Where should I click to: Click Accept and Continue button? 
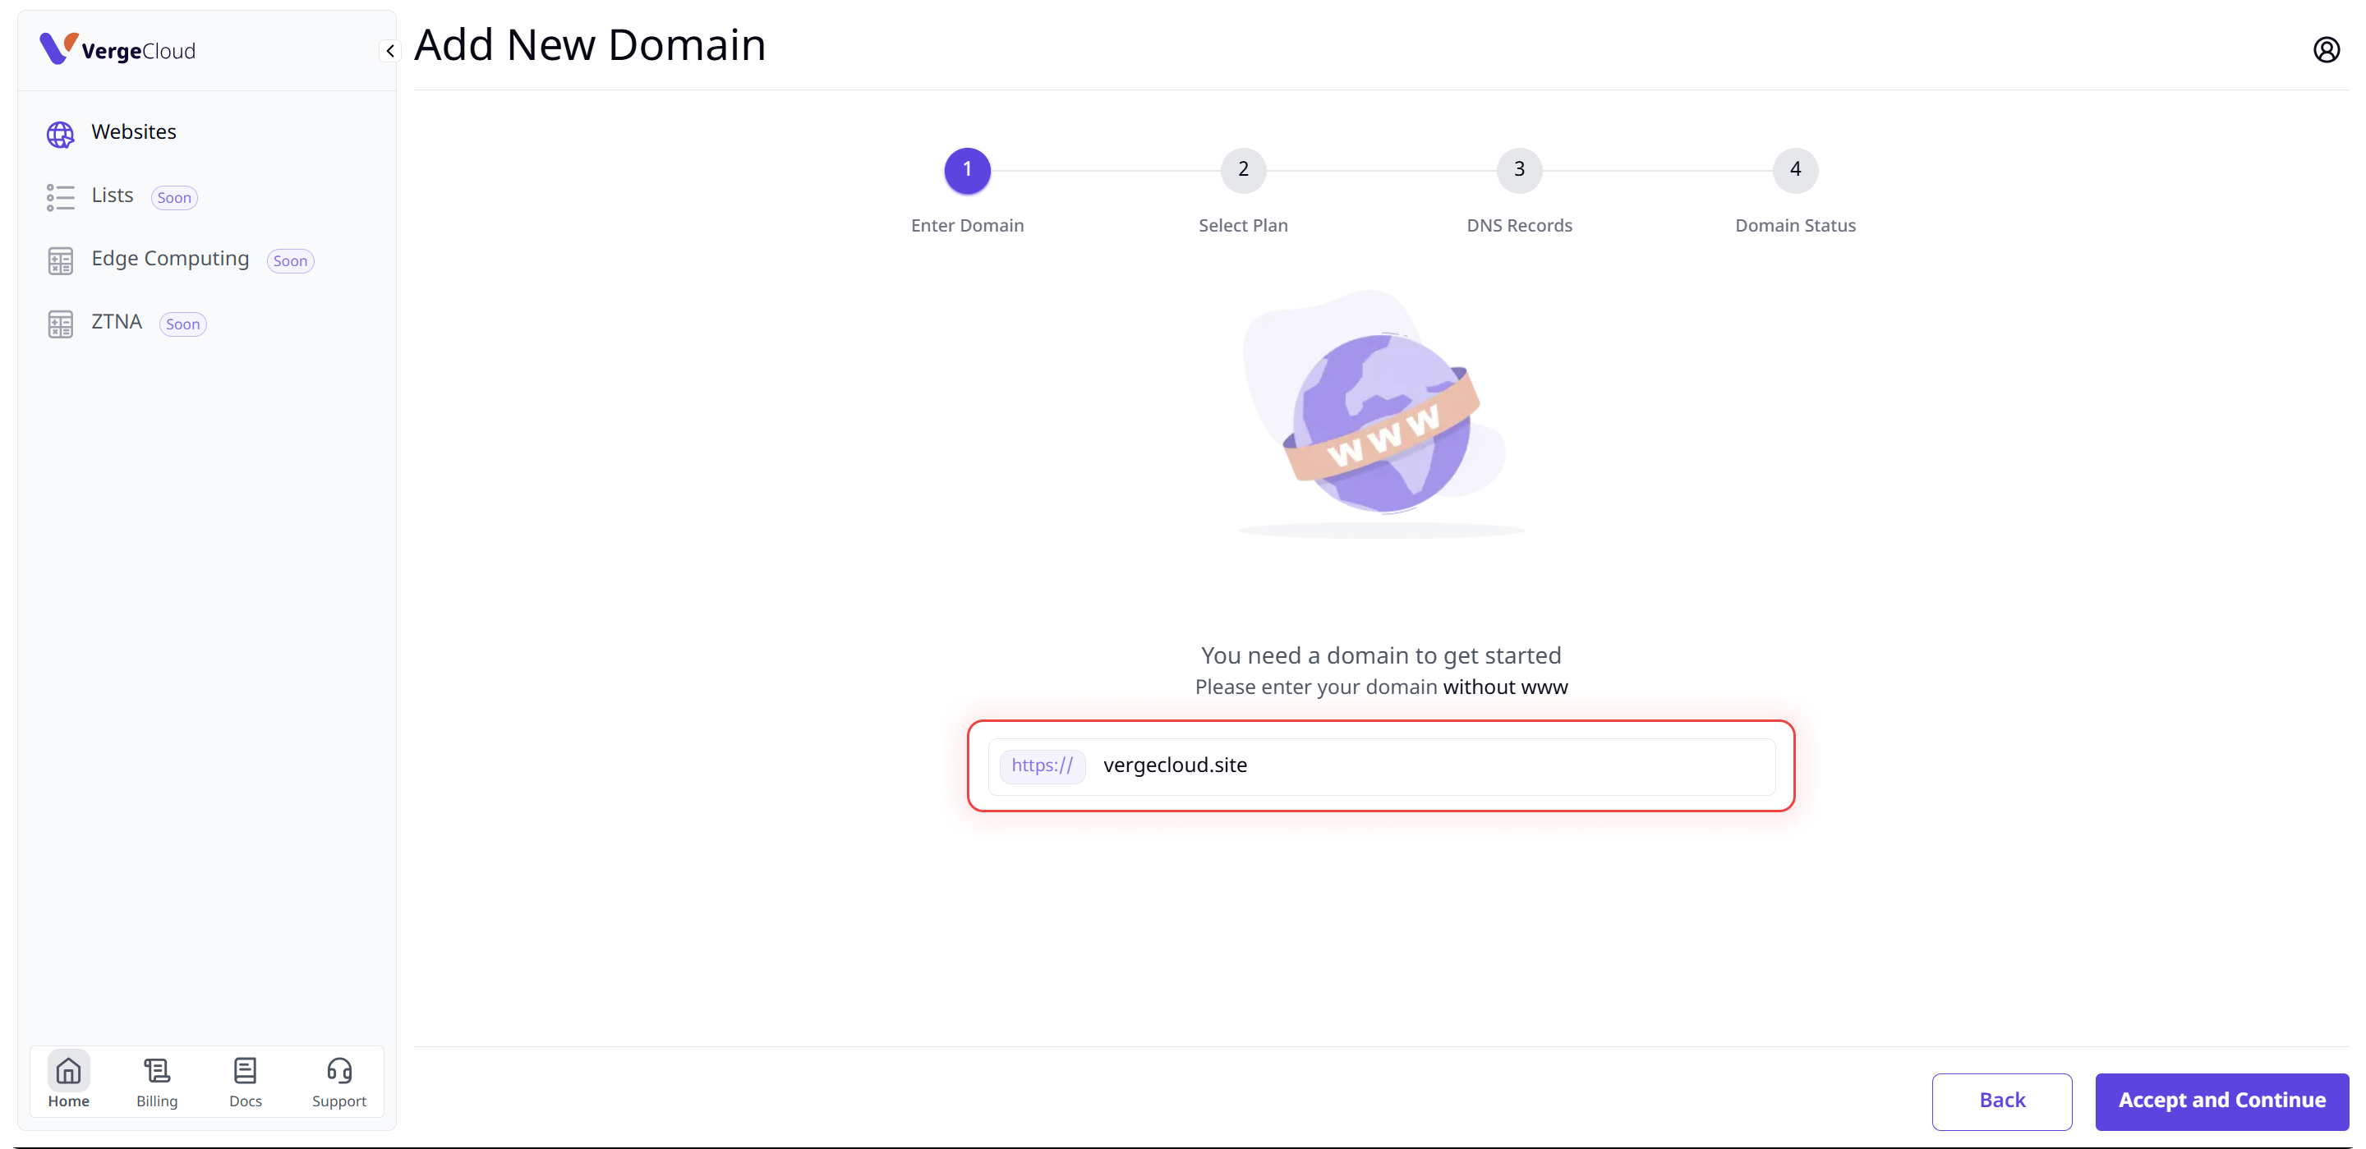[x=2221, y=1099]
